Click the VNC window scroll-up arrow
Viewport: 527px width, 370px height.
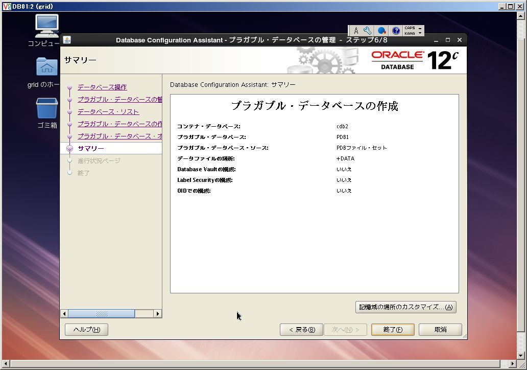click(x=520, y=15)
